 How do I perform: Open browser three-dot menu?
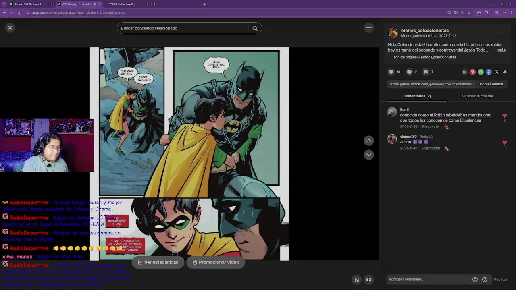tap(512, 12)
